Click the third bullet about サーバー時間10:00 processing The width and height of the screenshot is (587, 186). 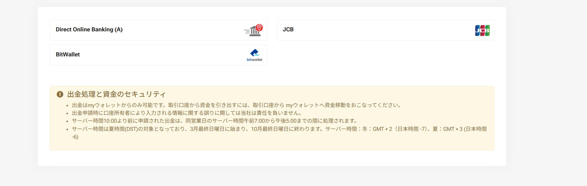[x=215, y=121]
